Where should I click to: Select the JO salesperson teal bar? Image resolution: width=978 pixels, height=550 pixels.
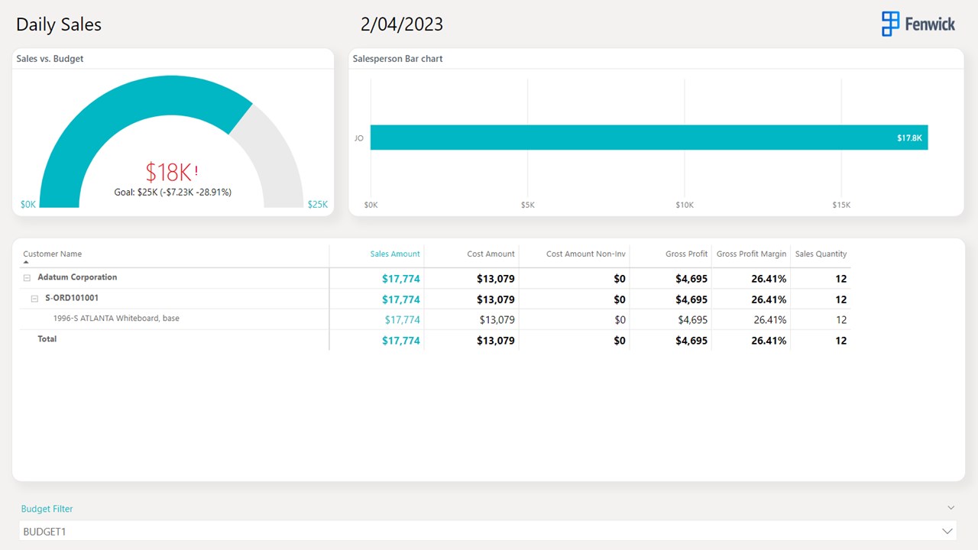coord(649,137)
